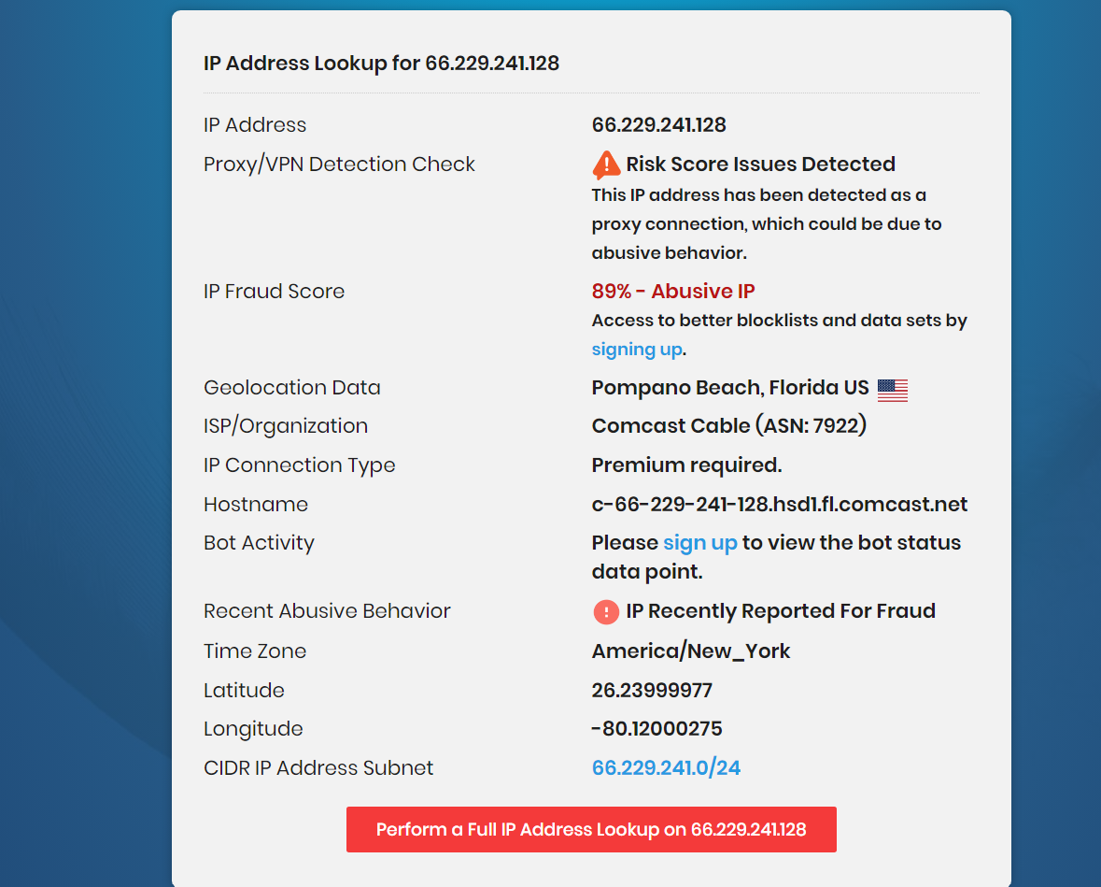Click the 'America/New_York' time zone value

point(690,651)
